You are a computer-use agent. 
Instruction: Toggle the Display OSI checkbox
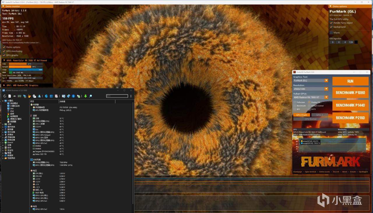point(309,102)
